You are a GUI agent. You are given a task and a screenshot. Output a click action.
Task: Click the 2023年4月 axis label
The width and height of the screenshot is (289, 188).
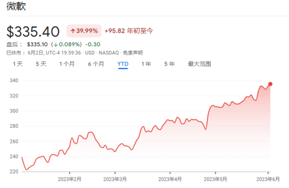pos(170,179)
